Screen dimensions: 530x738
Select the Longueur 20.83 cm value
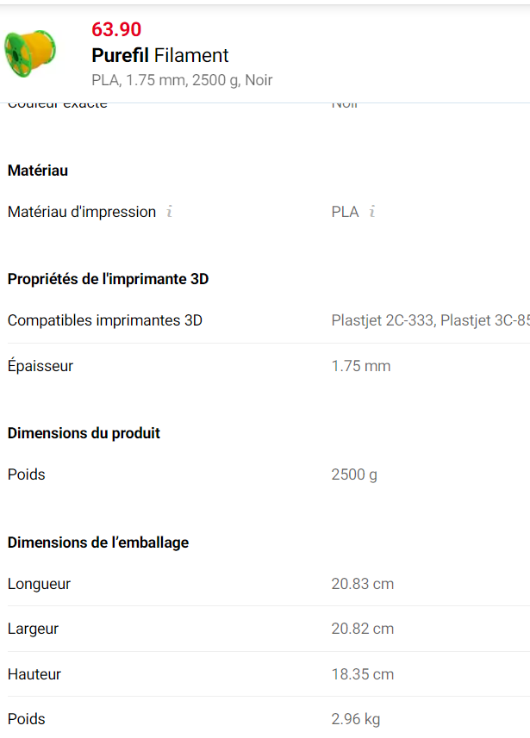click(362, 584)
